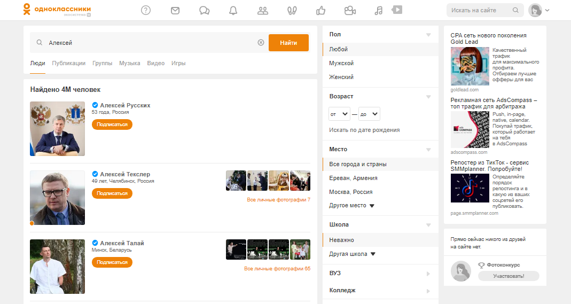
Task: Select the Мужской gender filter
Action: 341,63
